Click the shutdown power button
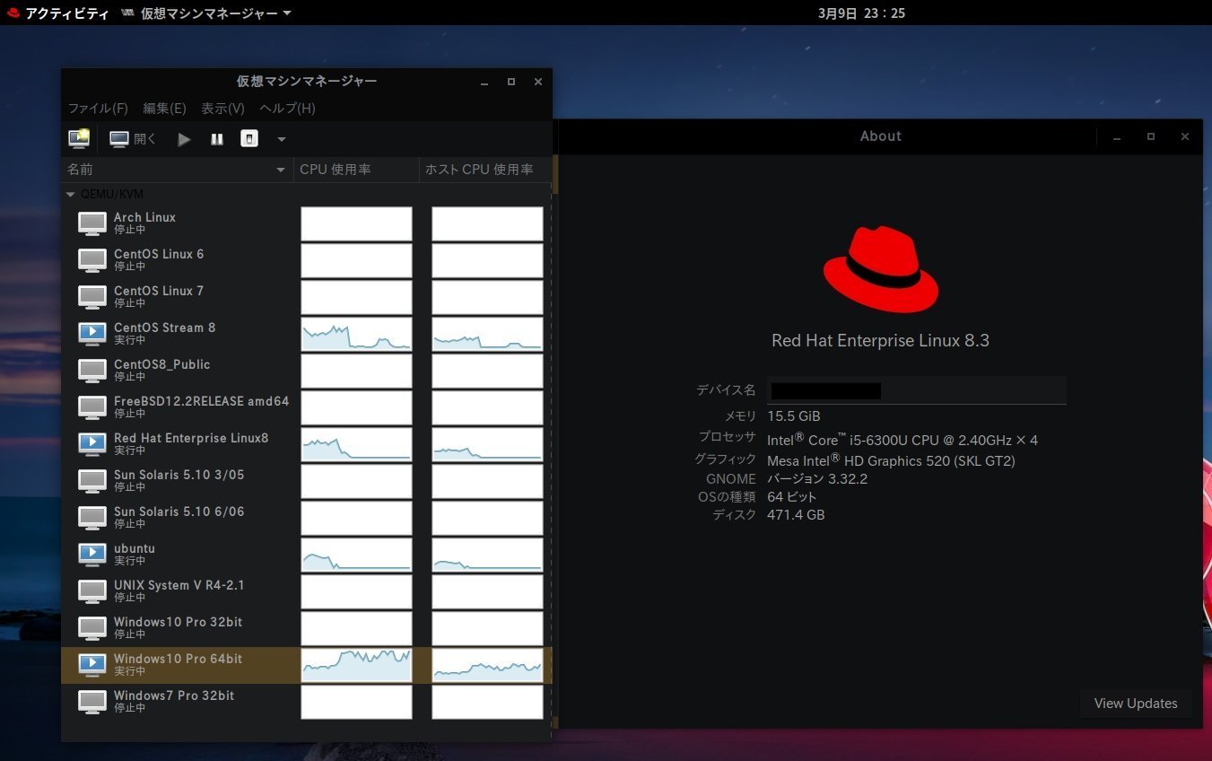This screenshot has height=761, width=1212. click(x=249, y=139)
